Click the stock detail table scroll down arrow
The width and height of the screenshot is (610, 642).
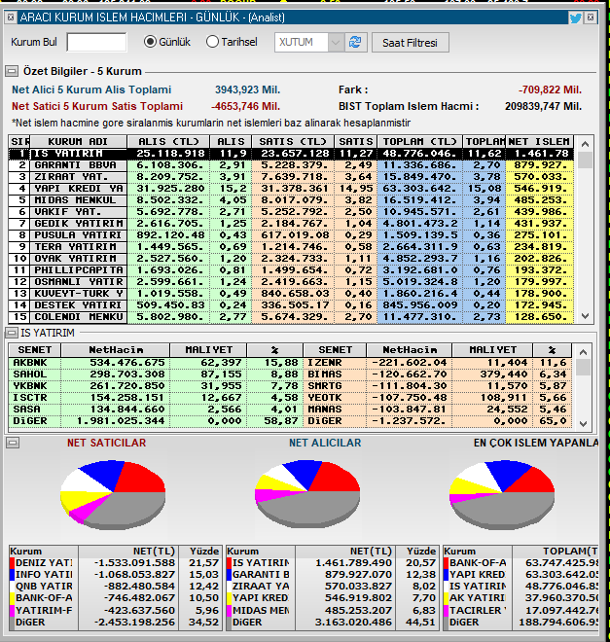(x=584, y=424)
